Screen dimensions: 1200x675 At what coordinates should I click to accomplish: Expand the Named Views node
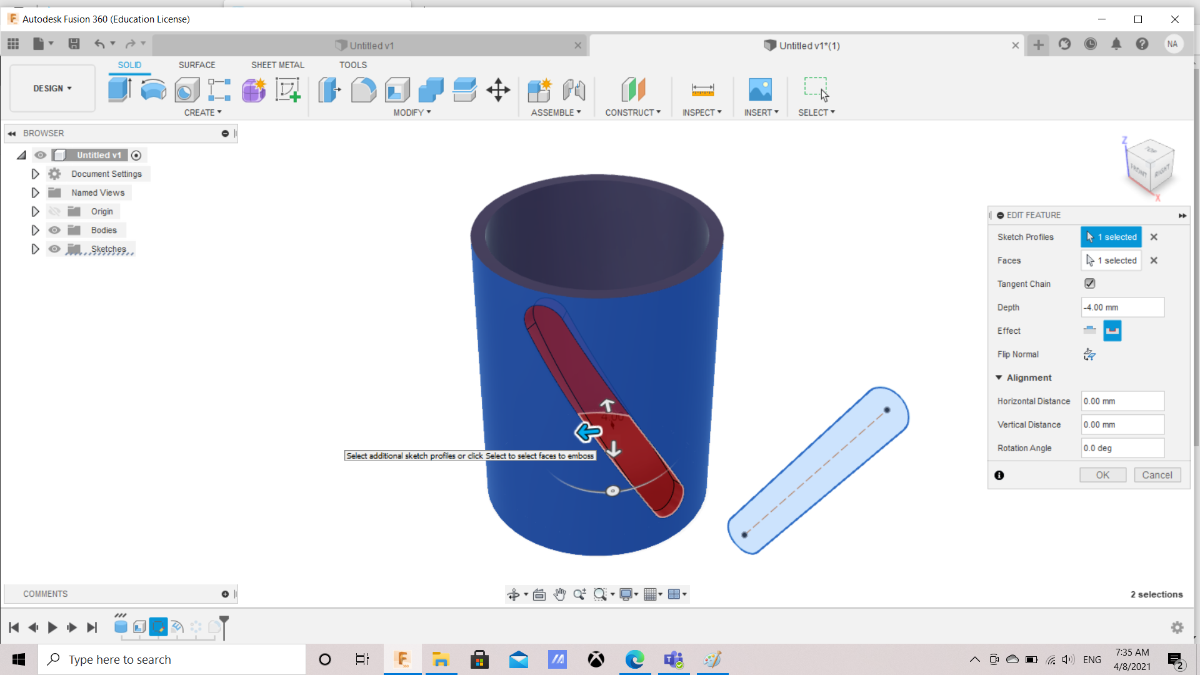(x=35, y=192)
